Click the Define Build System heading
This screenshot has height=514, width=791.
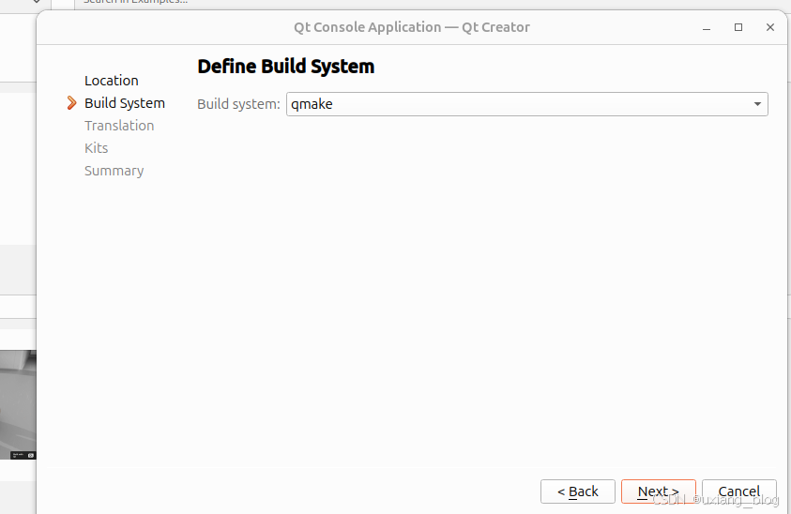coord(285,67)
